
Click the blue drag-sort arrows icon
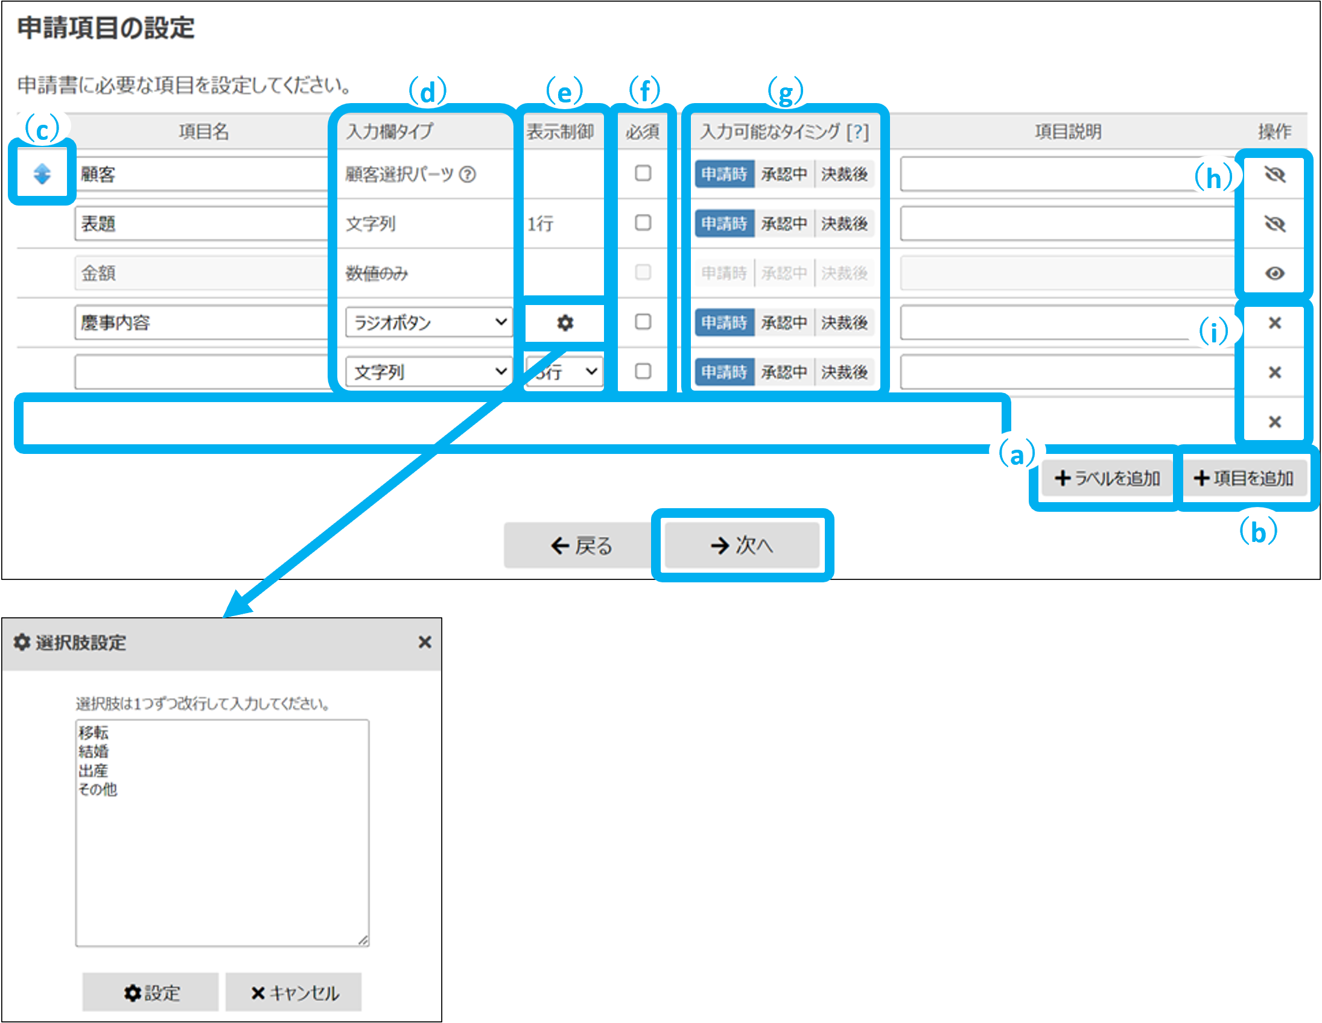click(x=42, y=174)
